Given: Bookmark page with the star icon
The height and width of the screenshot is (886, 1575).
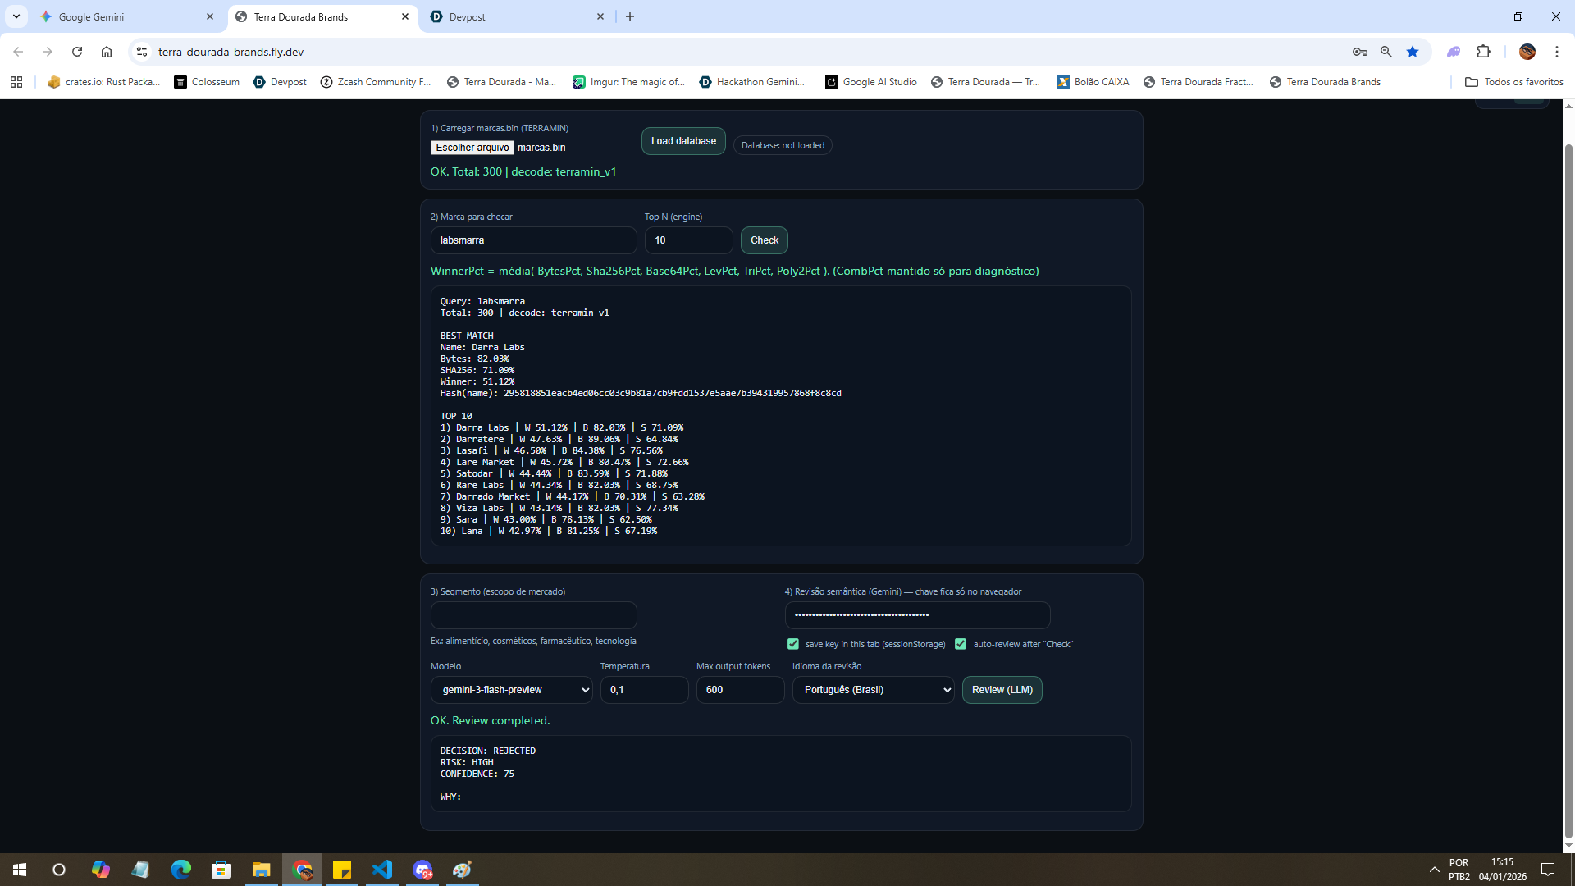Looking at the screenshot, I should tap(1413, 52).
